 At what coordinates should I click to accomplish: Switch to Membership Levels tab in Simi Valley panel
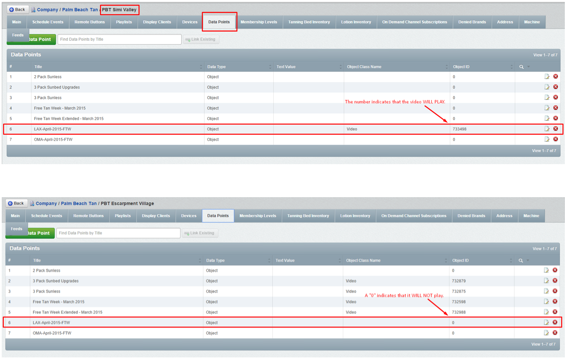pos(259,22)
